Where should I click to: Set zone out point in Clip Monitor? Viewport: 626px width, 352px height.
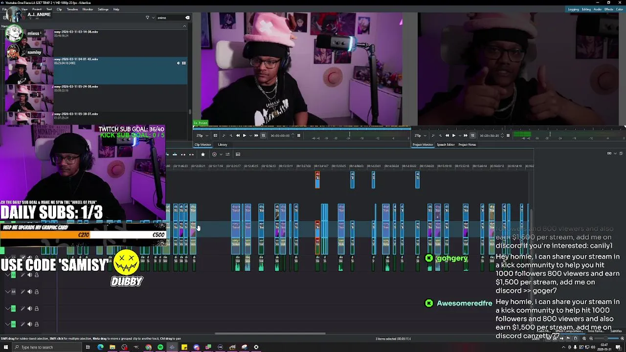click(x=231, y=135)
